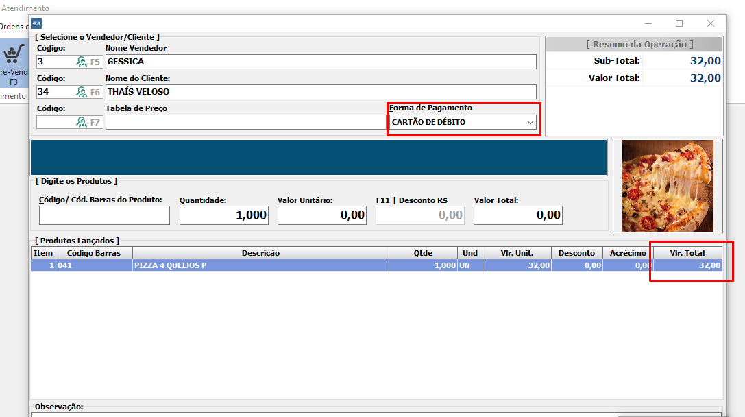Focus the Código de Barras do Produto field
The image size is (745, 417).
pyautogui.click(x=104, y=215)
